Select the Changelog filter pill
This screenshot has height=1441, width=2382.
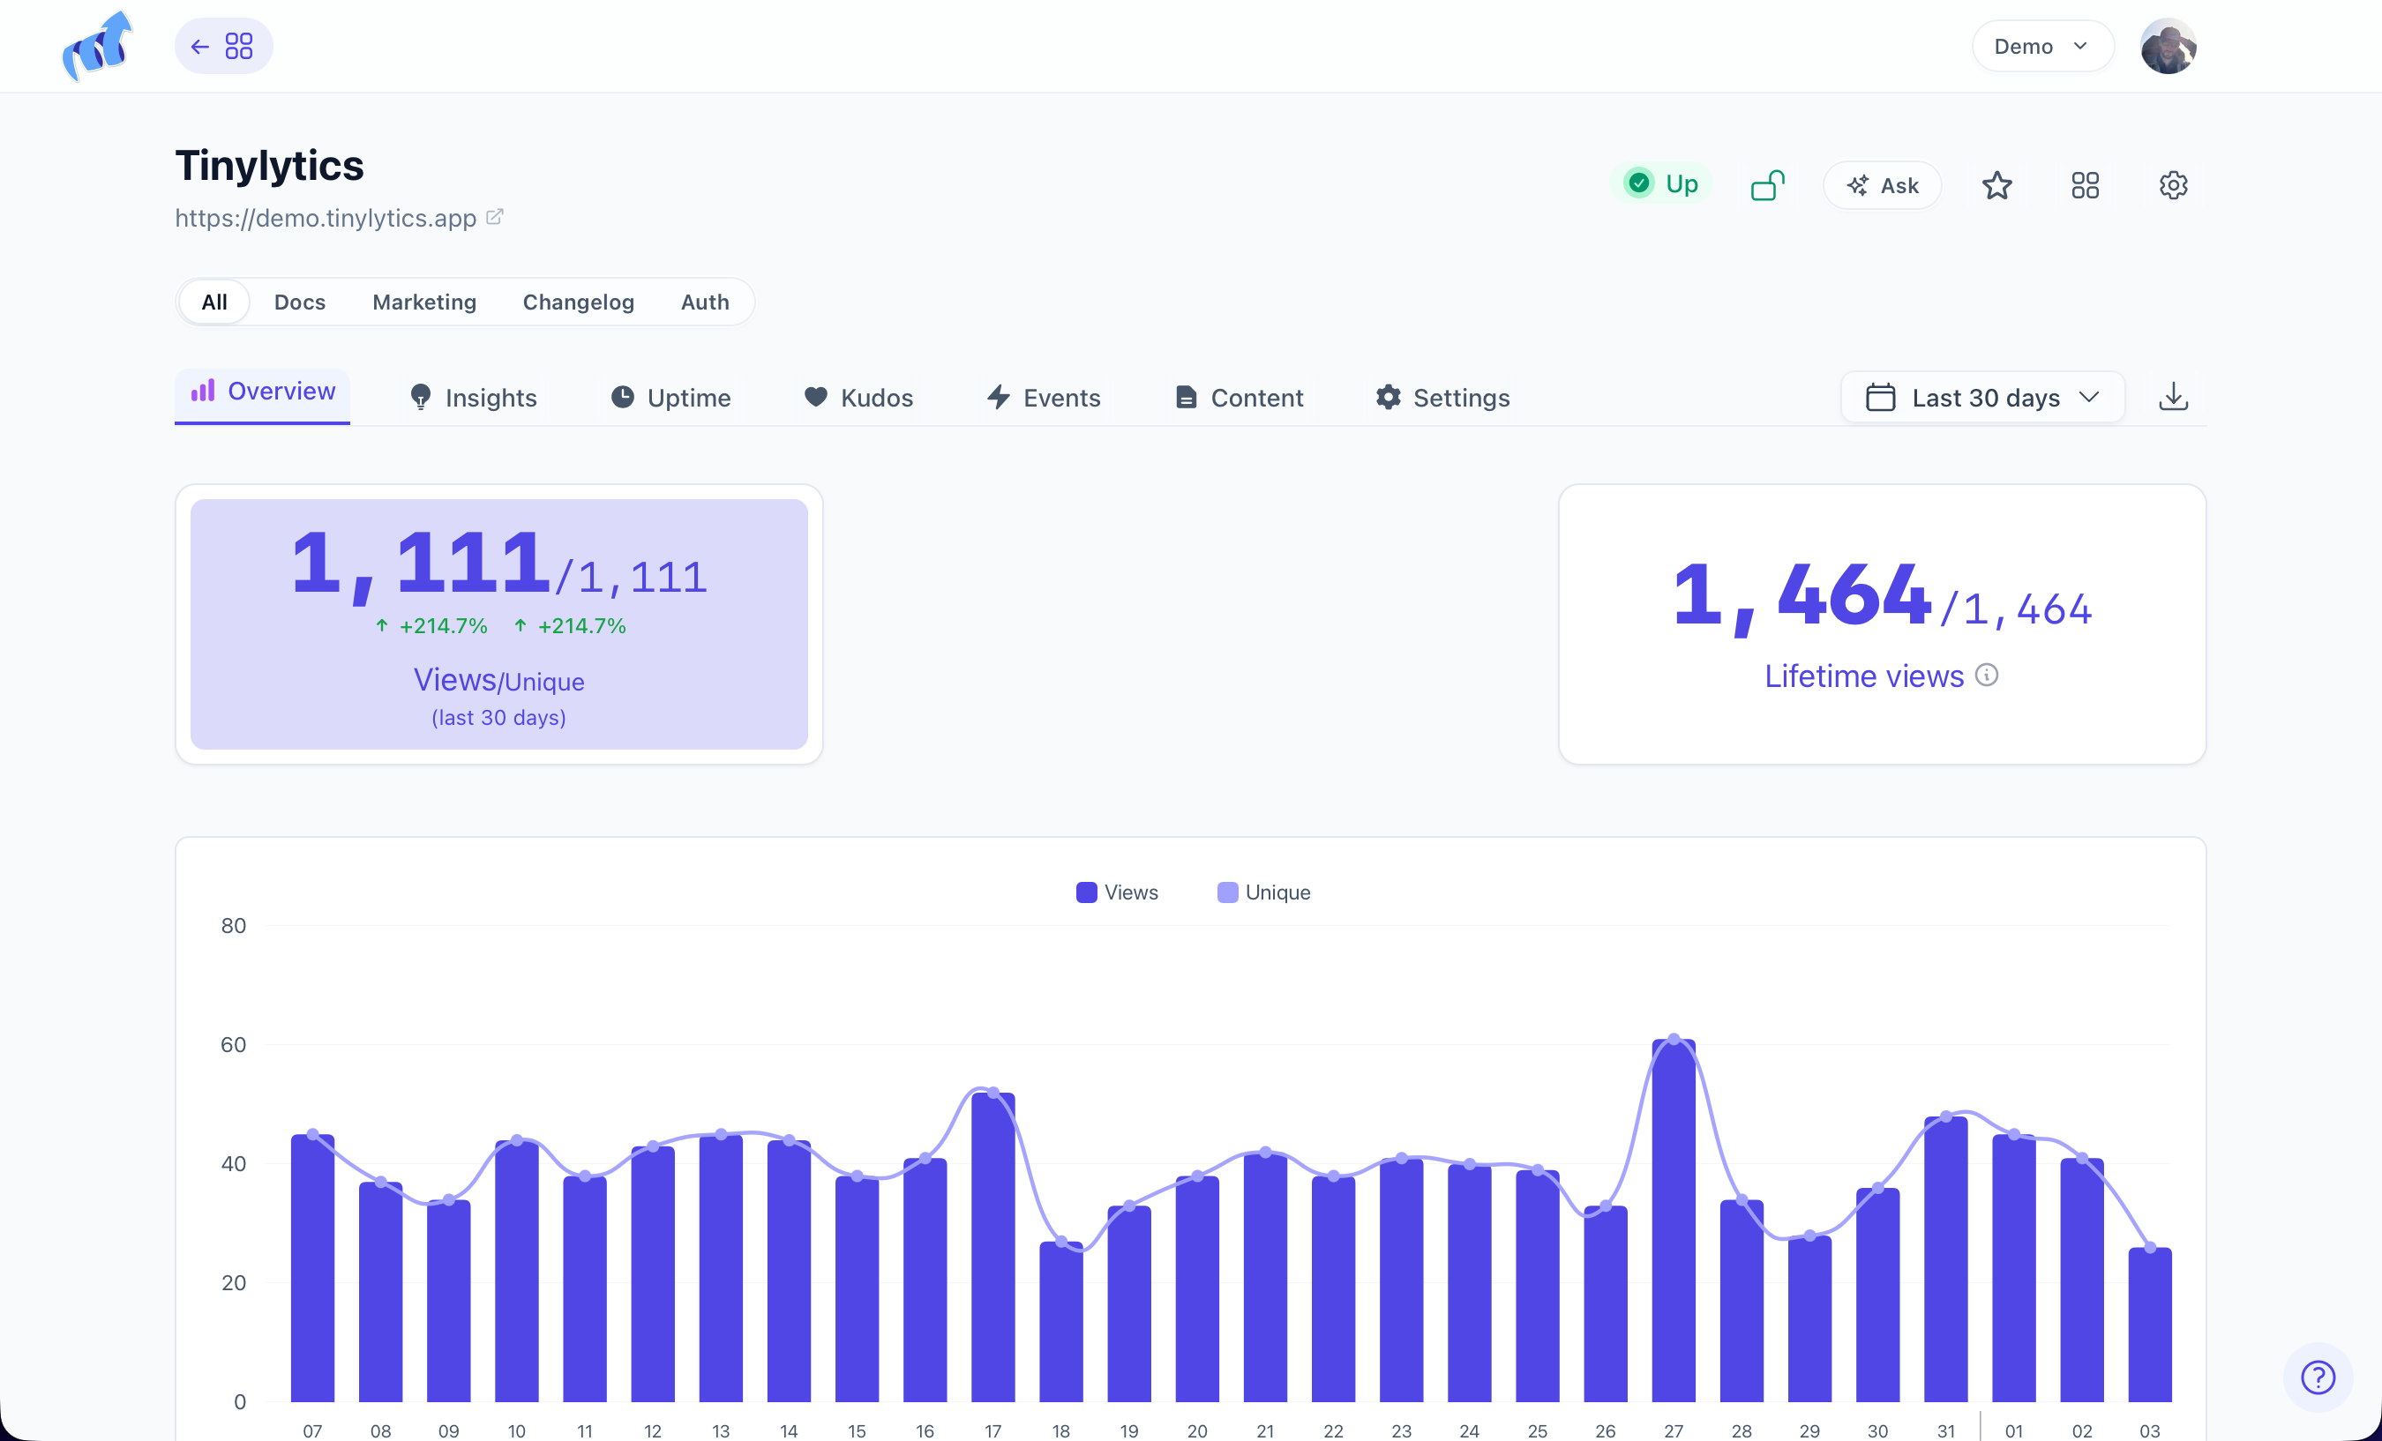click(x=578, y=302)
